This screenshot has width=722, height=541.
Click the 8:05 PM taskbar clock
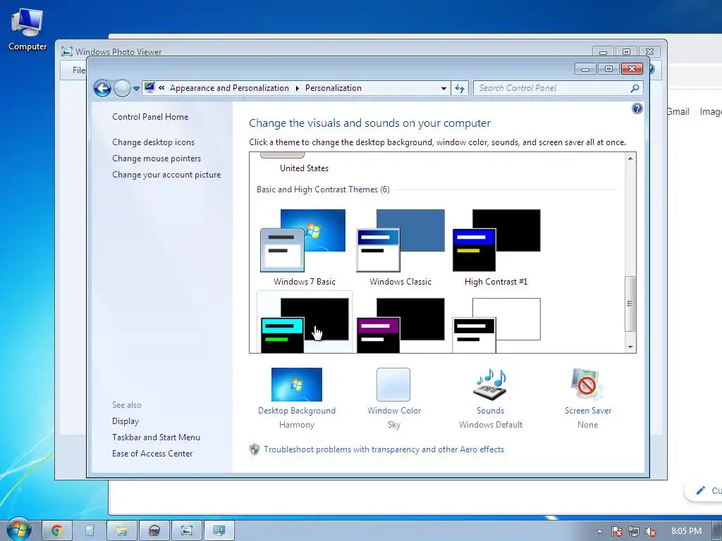pyautogui.click(x=686, y=531)
